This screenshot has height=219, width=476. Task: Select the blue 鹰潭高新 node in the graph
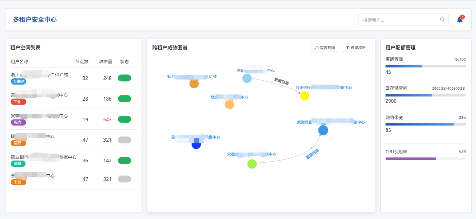pos(323,130)
